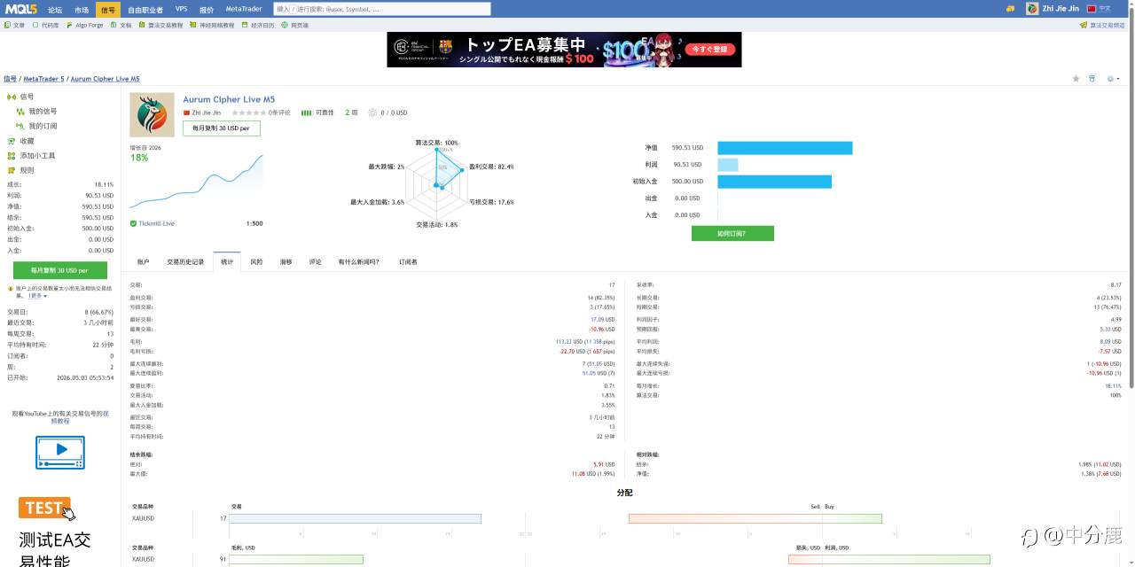
Task: Switch to 交易历史记录 tab
Action: 185,262
